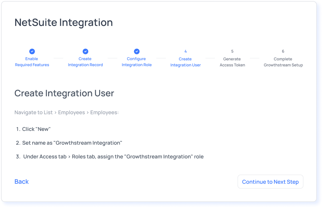This screenshot has height=208, width=323.
Task: Click the checkmark icon above Create Integration Record
Action: [x=85, y=51]
